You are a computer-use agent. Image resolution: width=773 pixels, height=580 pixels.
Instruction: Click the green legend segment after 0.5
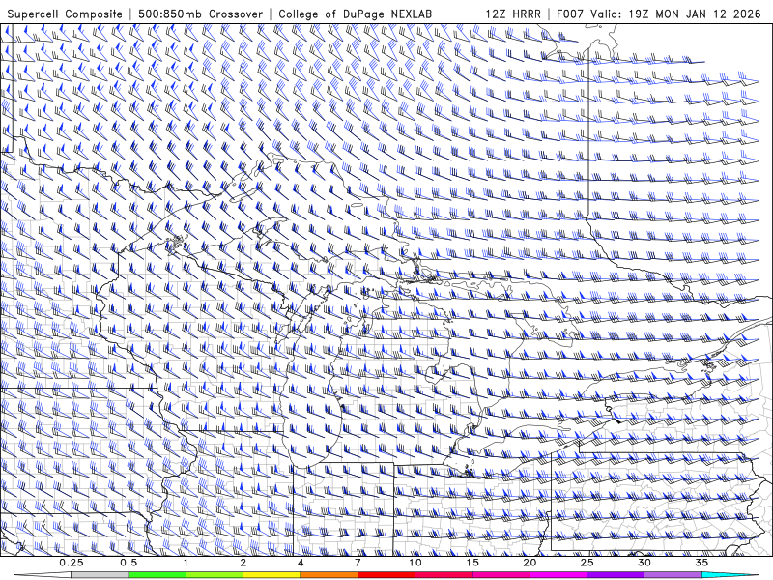coord(157,575)
